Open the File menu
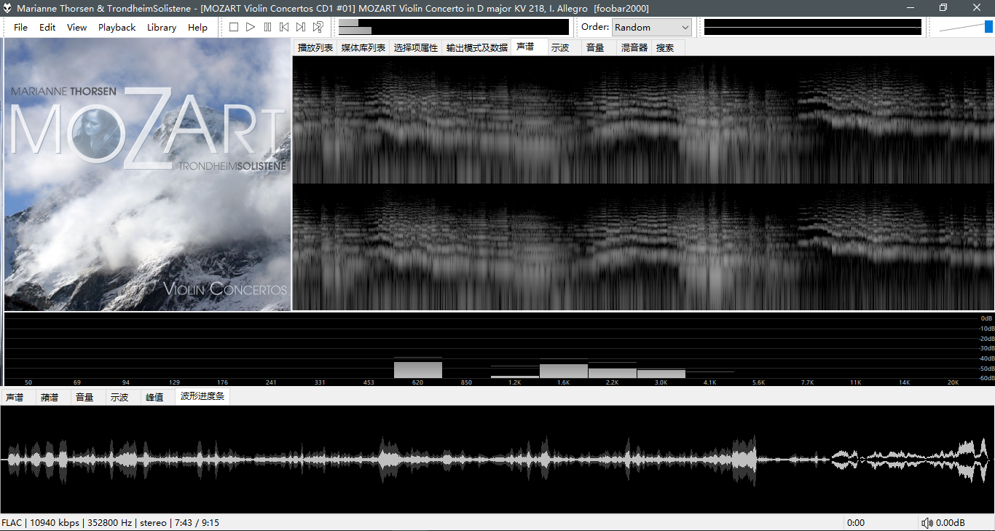Viewport: 995px width, 531px height. click(20, 27)
